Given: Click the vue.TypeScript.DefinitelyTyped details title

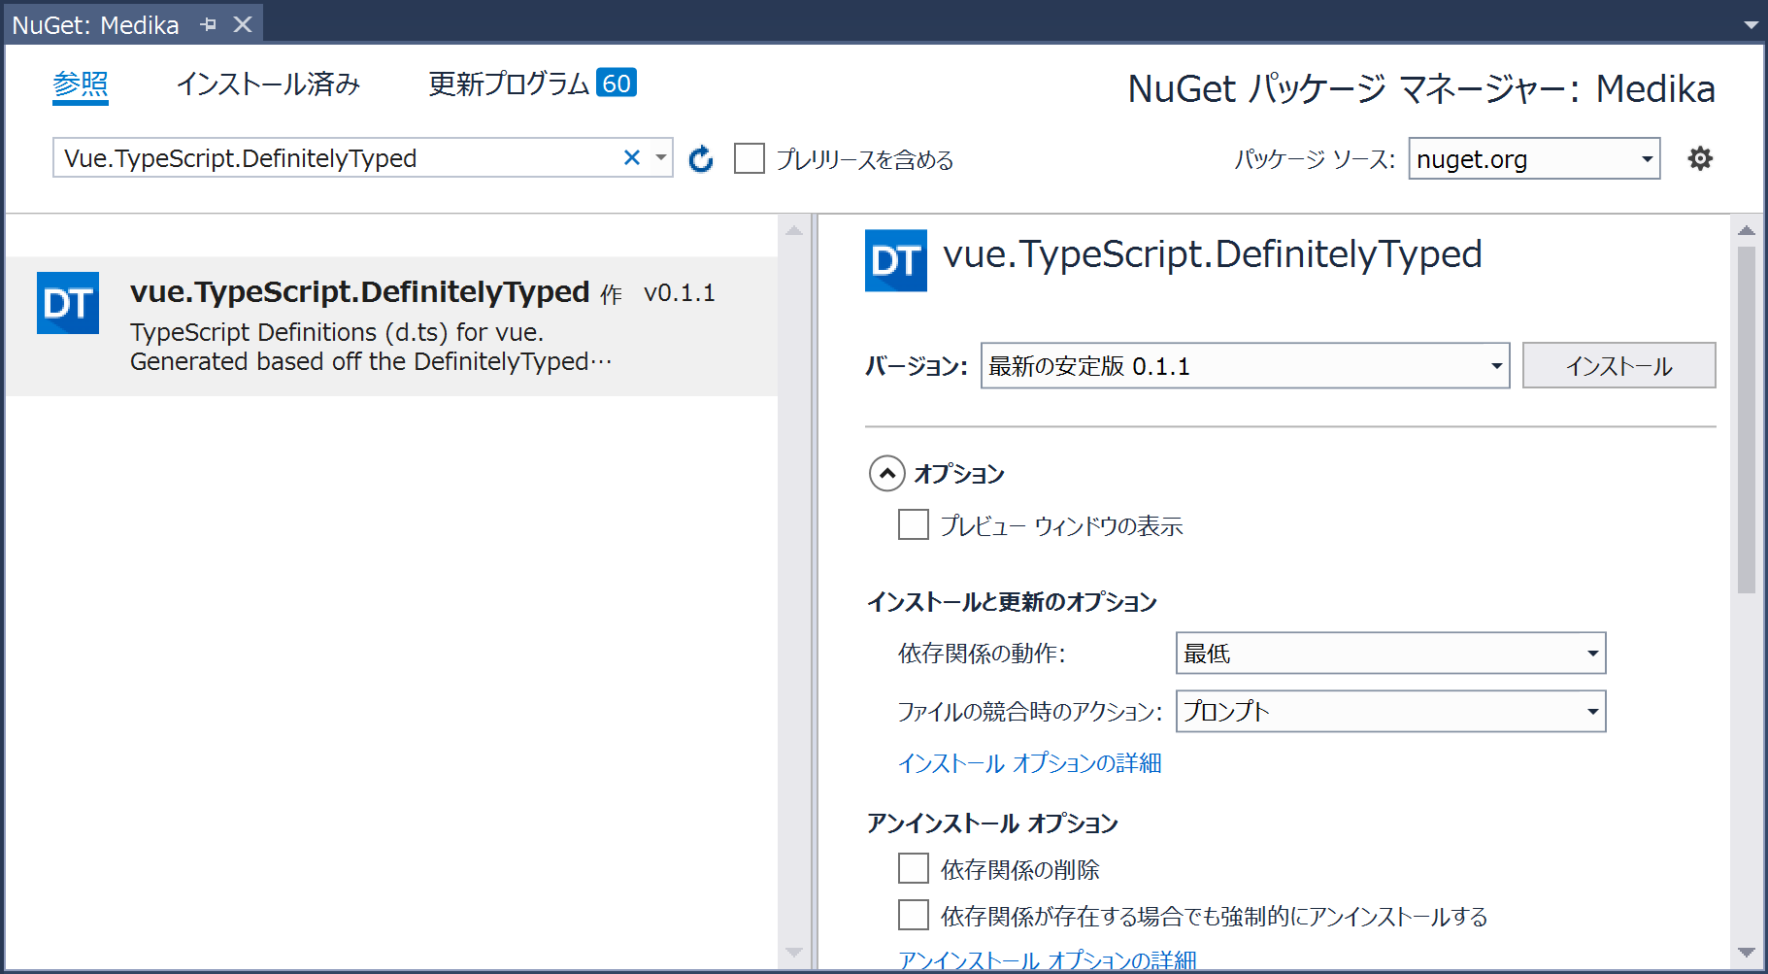Looking at the screenshot, I should click(x=1213, y=254).
